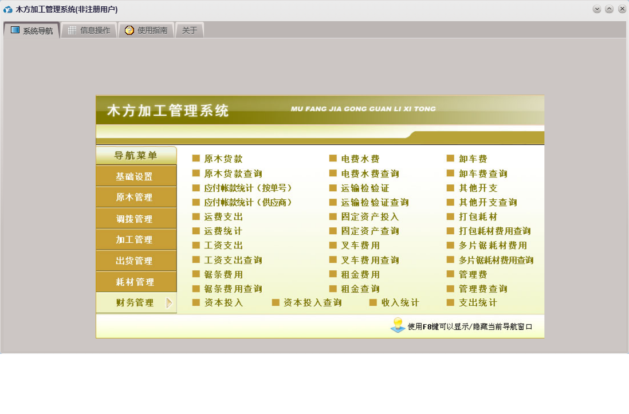This screenshot has height=414, width=629.
Task: Click the app logo icon in title bar
Action: click(8, 10)
